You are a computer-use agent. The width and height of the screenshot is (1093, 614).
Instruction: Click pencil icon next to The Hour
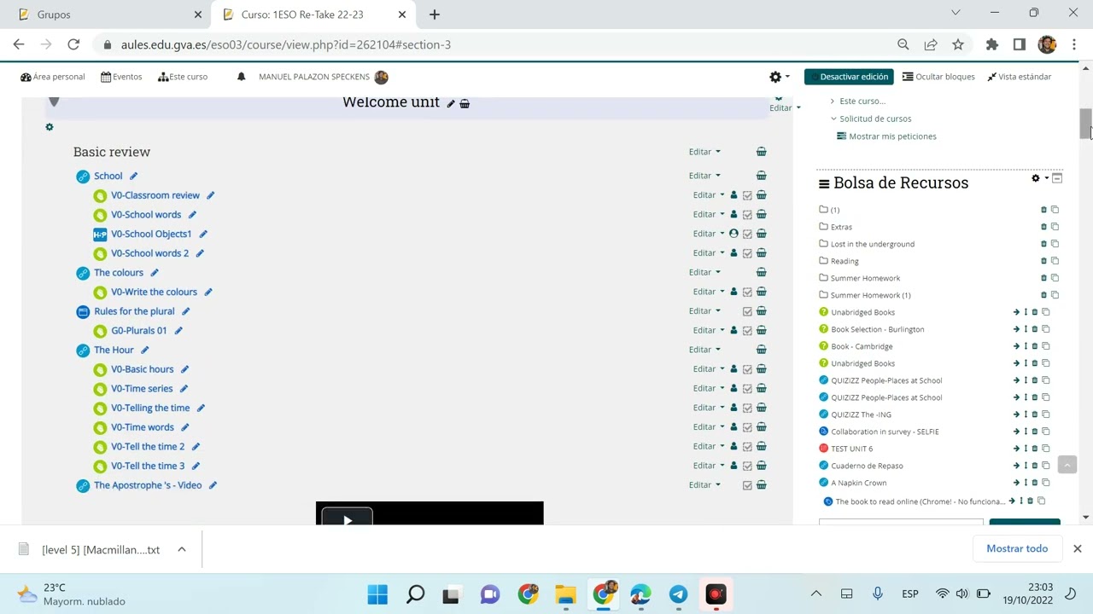pos(144,350)
